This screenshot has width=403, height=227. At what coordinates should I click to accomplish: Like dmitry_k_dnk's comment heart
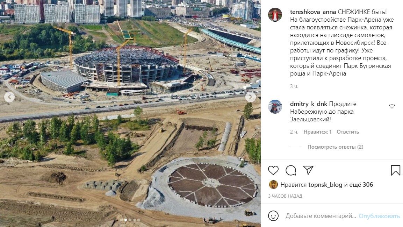pos(392,106)
